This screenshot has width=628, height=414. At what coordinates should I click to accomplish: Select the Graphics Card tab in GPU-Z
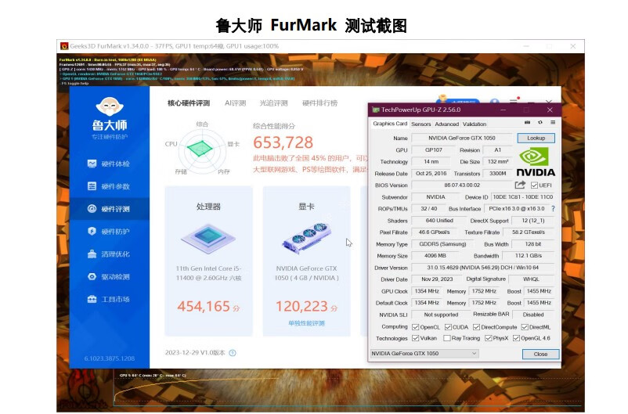click(390, 124)
